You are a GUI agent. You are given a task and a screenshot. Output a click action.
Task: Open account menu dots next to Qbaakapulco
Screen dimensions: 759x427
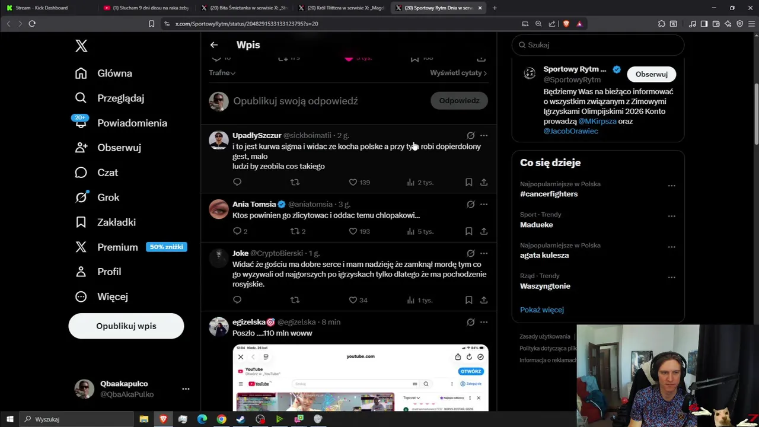point(186,389)
